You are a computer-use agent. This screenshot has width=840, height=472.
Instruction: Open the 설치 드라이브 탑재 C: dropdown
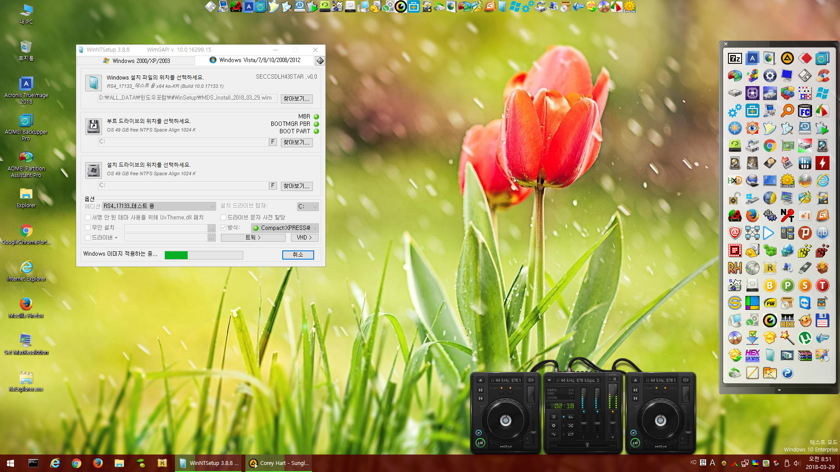308,206
